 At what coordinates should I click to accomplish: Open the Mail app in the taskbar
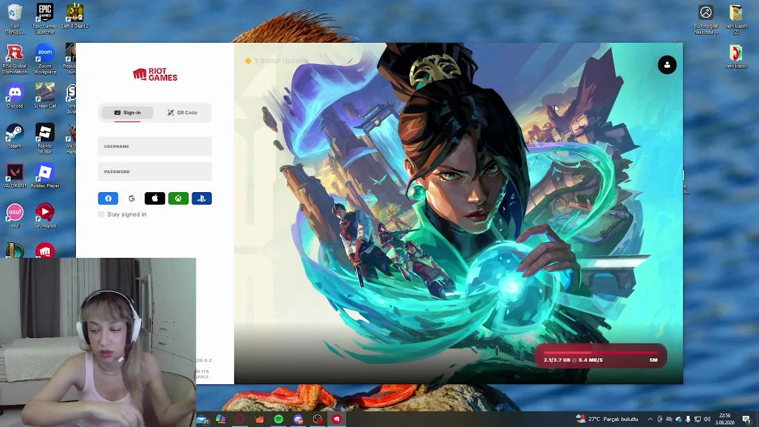pyautogui.click(x=203, y=419)
